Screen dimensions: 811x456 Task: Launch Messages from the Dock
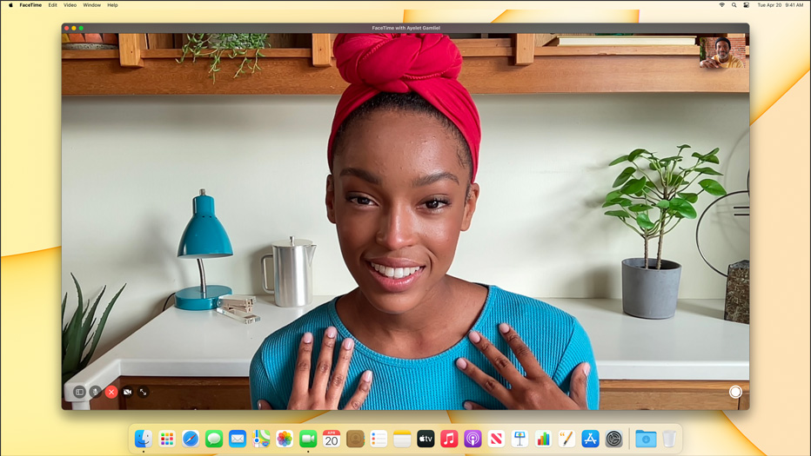click(214, 439)
